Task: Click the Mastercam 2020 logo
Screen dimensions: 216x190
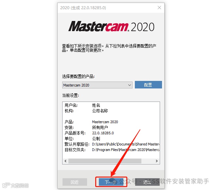Action: [111, 27]
